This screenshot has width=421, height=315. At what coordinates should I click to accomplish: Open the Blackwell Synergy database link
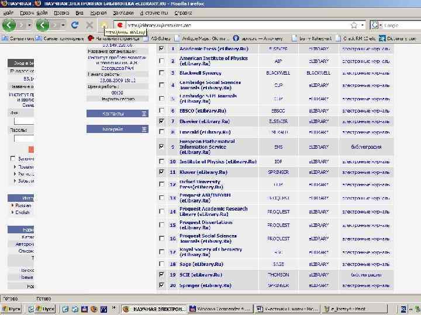pyautogui.click(x=201, y=73)
